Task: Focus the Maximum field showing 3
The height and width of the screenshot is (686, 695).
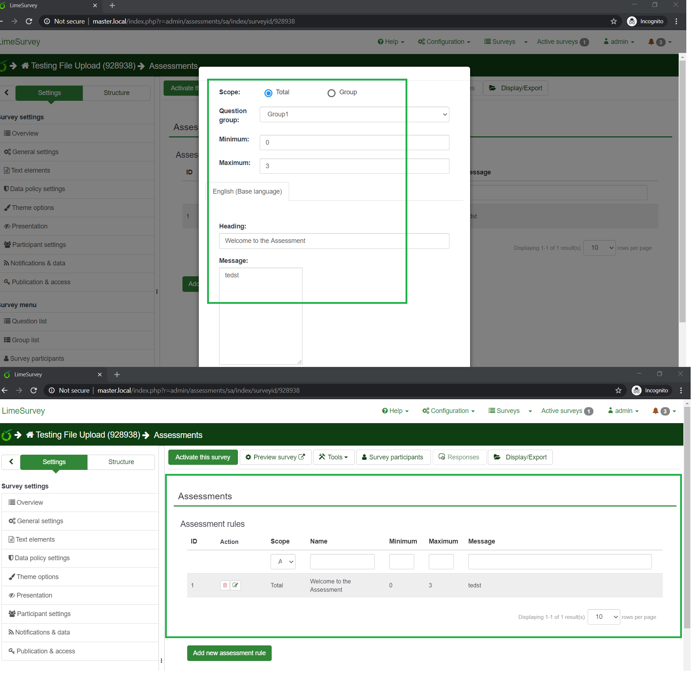Action: (354, 166)
